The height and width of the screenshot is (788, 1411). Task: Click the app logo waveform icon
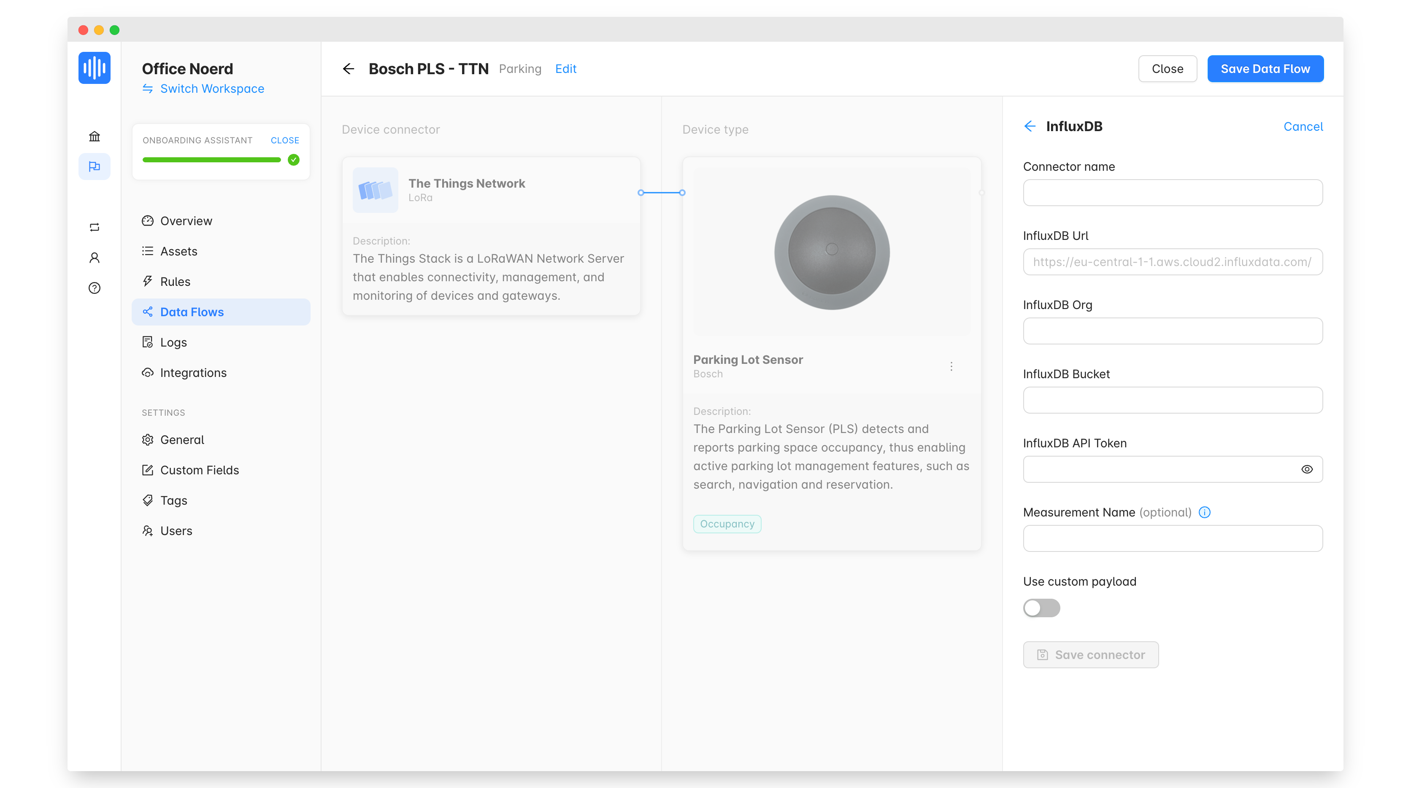pyautogui.click(x=94, y=68)
